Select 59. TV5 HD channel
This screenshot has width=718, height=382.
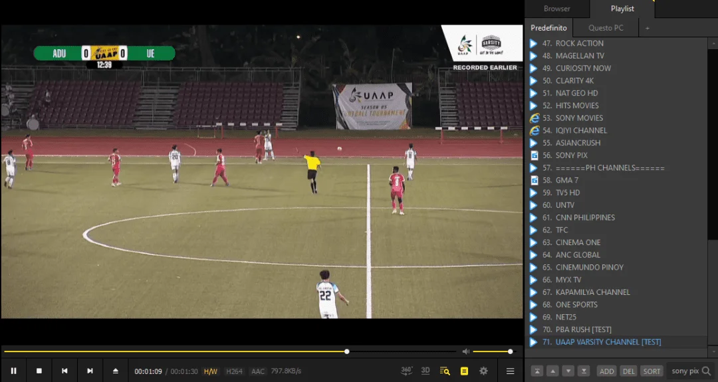pyautogui.click(x=616, y=193)
